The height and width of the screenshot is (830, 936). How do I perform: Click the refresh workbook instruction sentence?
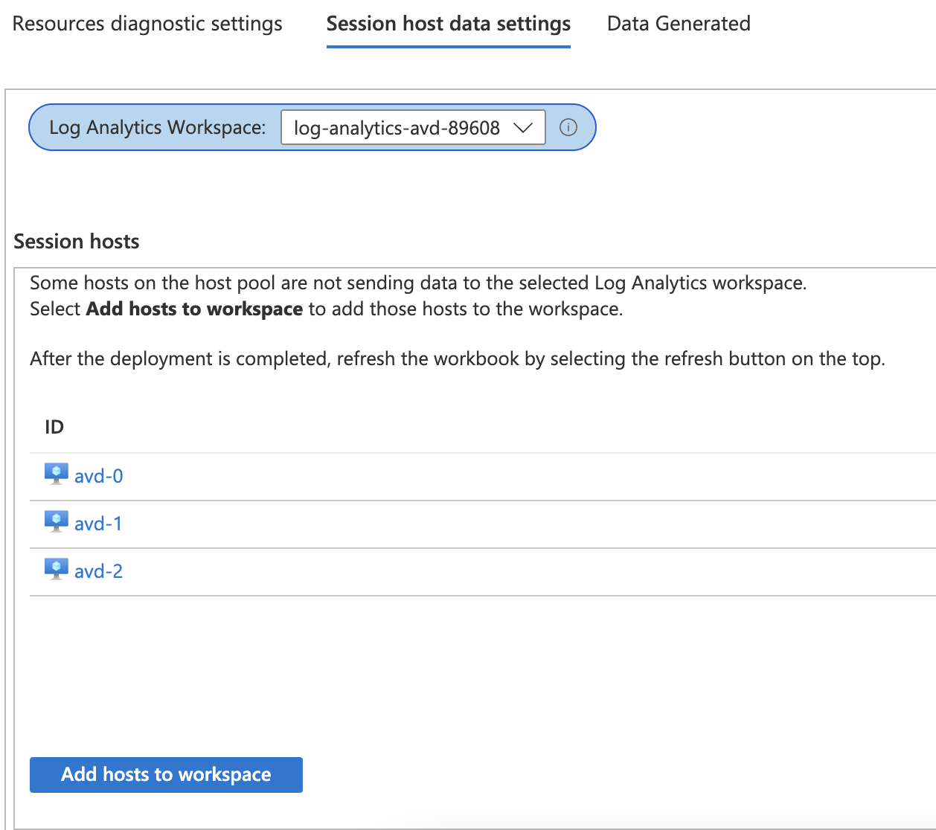pos(457,358)
